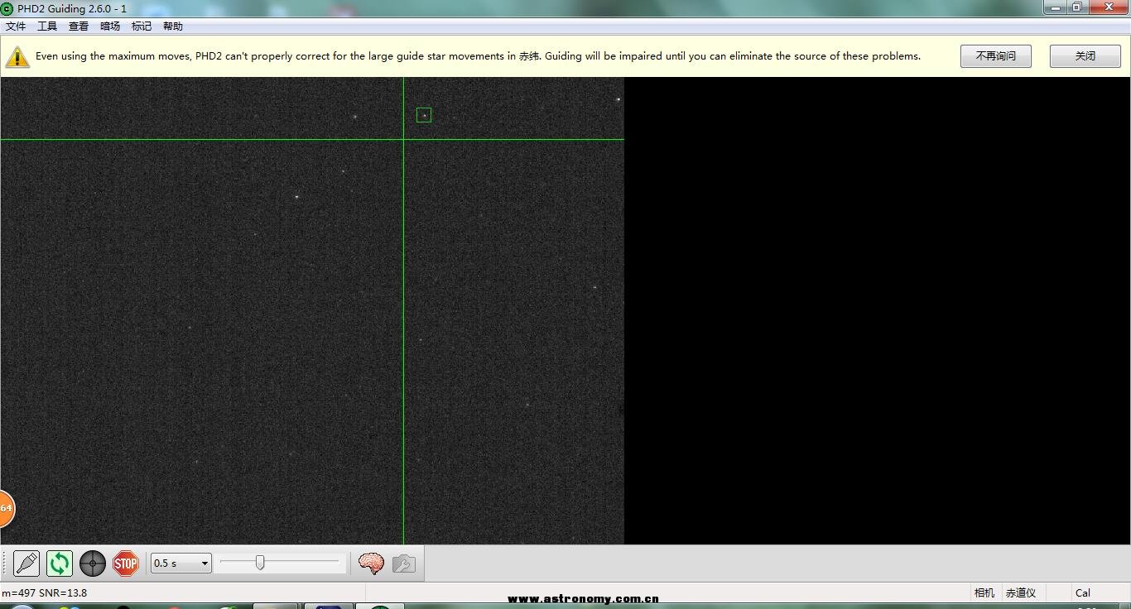Click the PHD2 app icon in title bar
The width and height of the screenshot is (1131, 609).
(7, 8)
